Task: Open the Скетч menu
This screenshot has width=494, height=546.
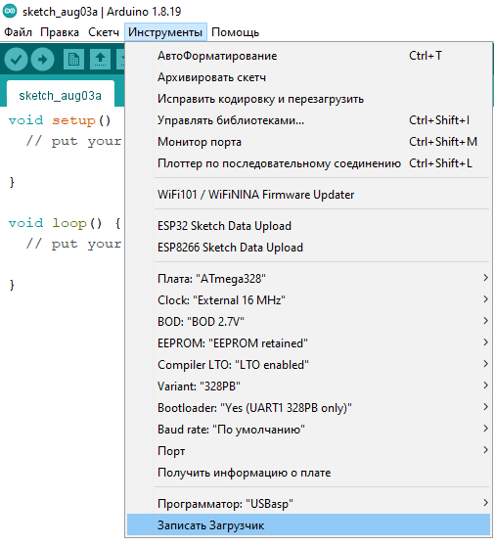Action: click(104, 32)
